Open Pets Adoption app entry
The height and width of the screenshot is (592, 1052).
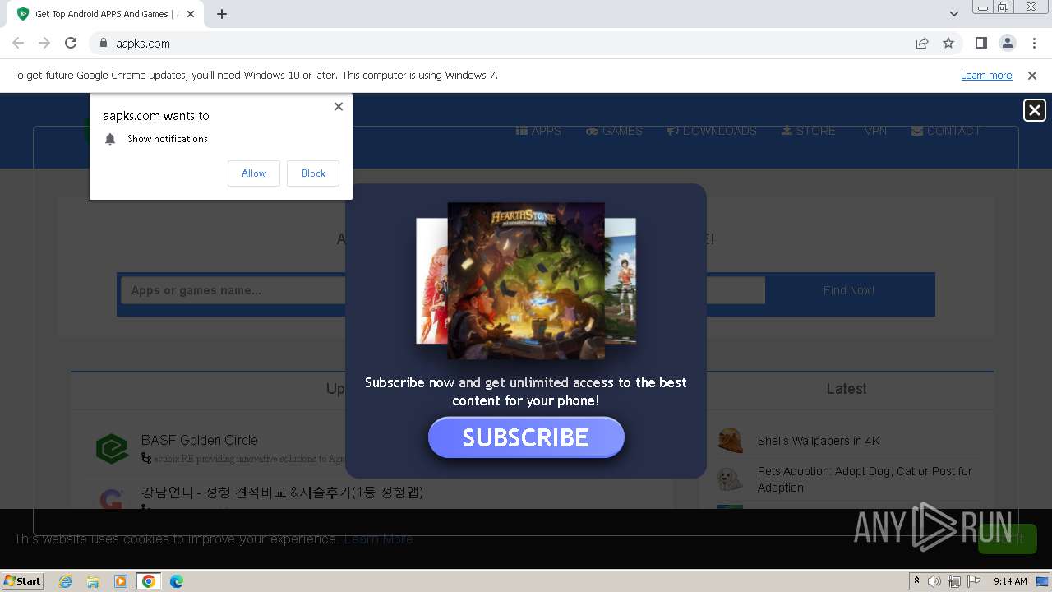click(x=865, y=479)
